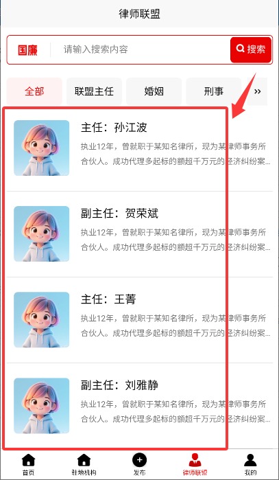This screenshot has height=480, width=279.
Task: Open the 我的 profile icon
Action: (x=250, y=460)
